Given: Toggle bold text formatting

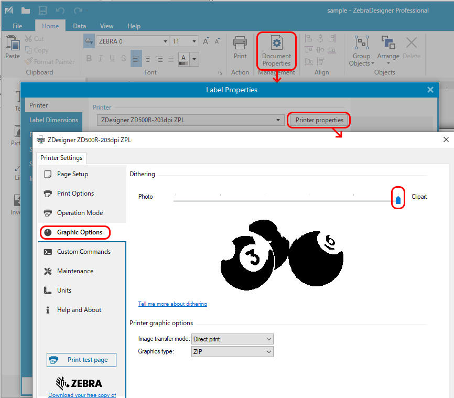Looking at the screenshot, I should tap(89, 59).
